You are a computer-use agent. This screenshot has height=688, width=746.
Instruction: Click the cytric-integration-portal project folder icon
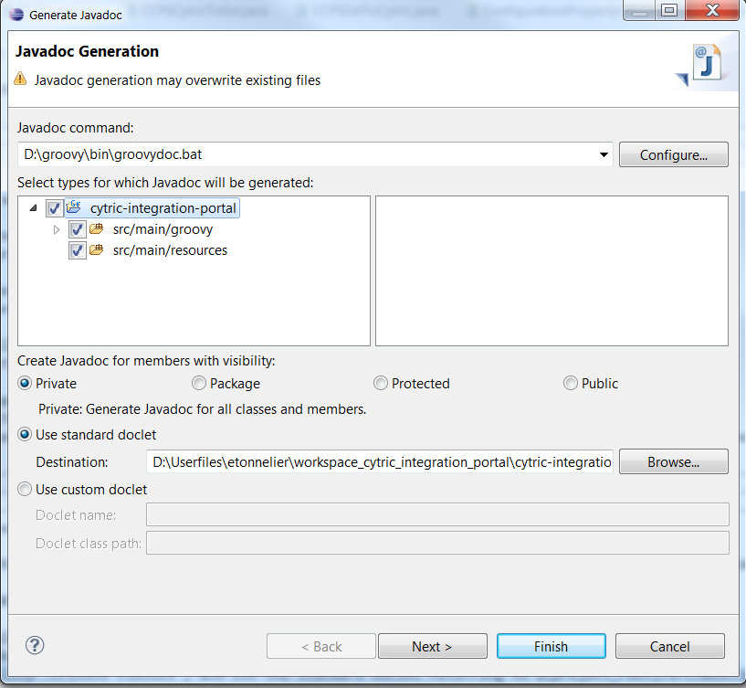point(74,208)
